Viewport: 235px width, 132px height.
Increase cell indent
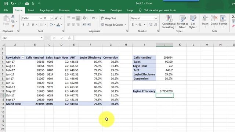(x=89, y=25)
